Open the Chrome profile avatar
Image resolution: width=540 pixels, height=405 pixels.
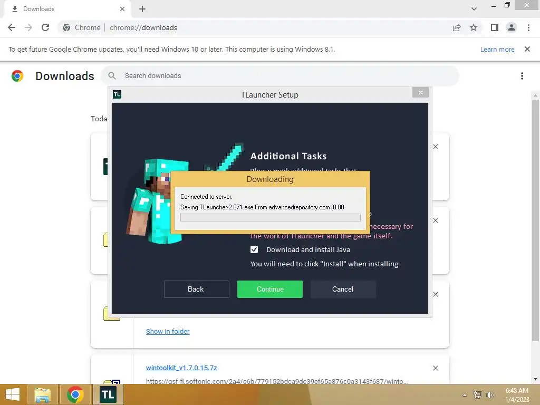pos(512,27)
